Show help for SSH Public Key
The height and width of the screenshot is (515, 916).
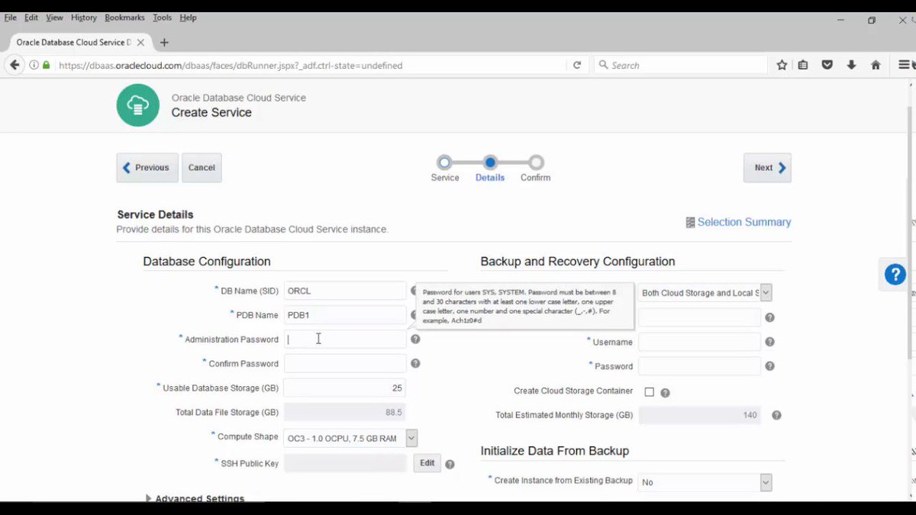[x=450, y=464]
